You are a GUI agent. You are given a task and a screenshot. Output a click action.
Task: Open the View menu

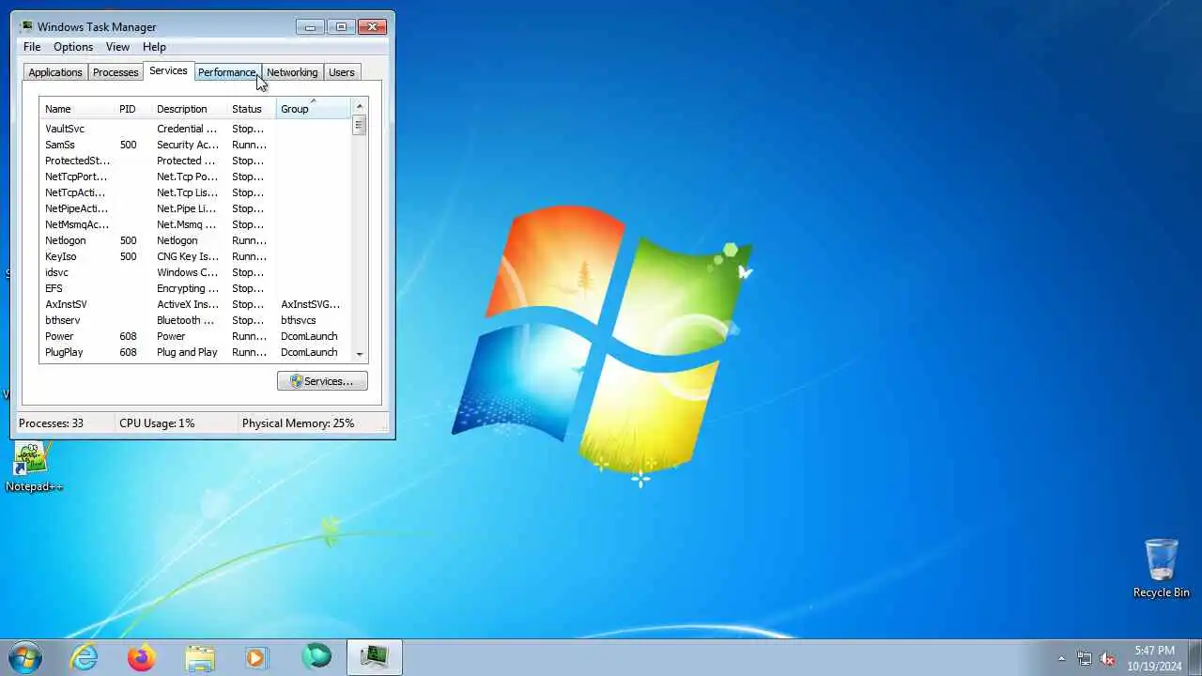click(x=117, y=47)
